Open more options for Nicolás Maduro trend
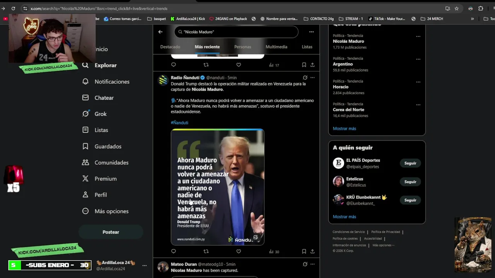495x278 pixels. (x=418, y=36)
